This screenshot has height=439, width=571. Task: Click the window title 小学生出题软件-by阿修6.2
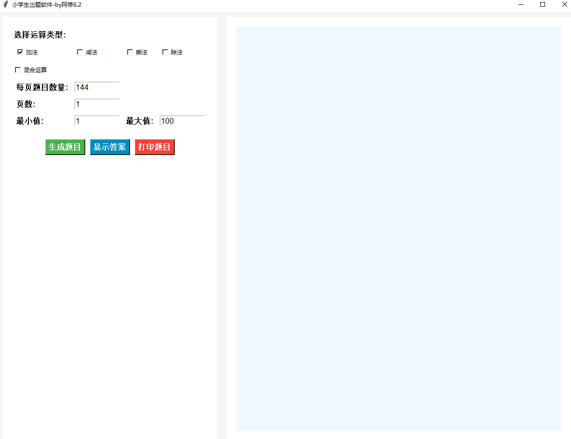(x=47, y=5)
